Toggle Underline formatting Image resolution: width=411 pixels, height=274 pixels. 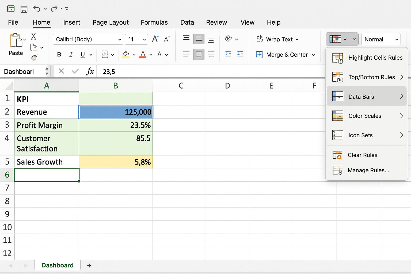[83, 55]
